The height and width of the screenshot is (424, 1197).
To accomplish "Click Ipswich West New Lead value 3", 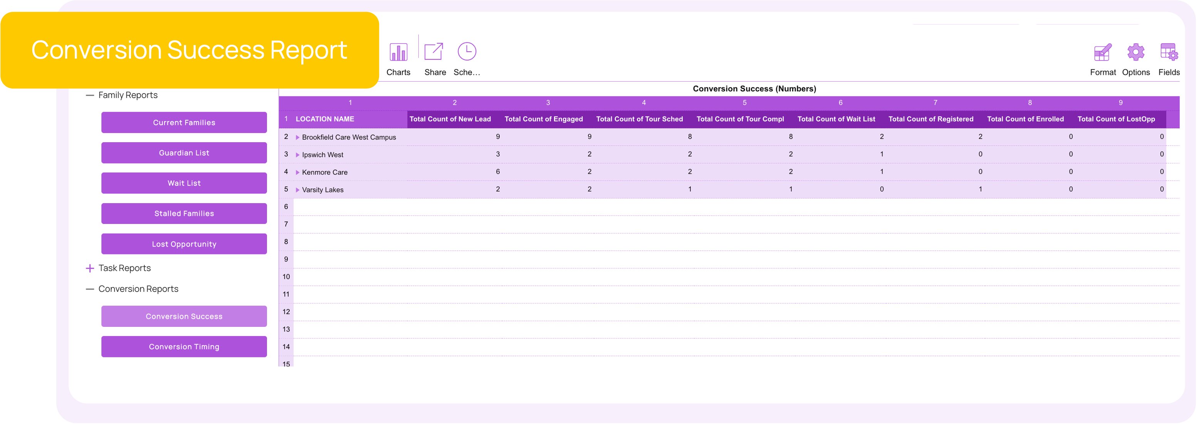I will tap(498, 154).
